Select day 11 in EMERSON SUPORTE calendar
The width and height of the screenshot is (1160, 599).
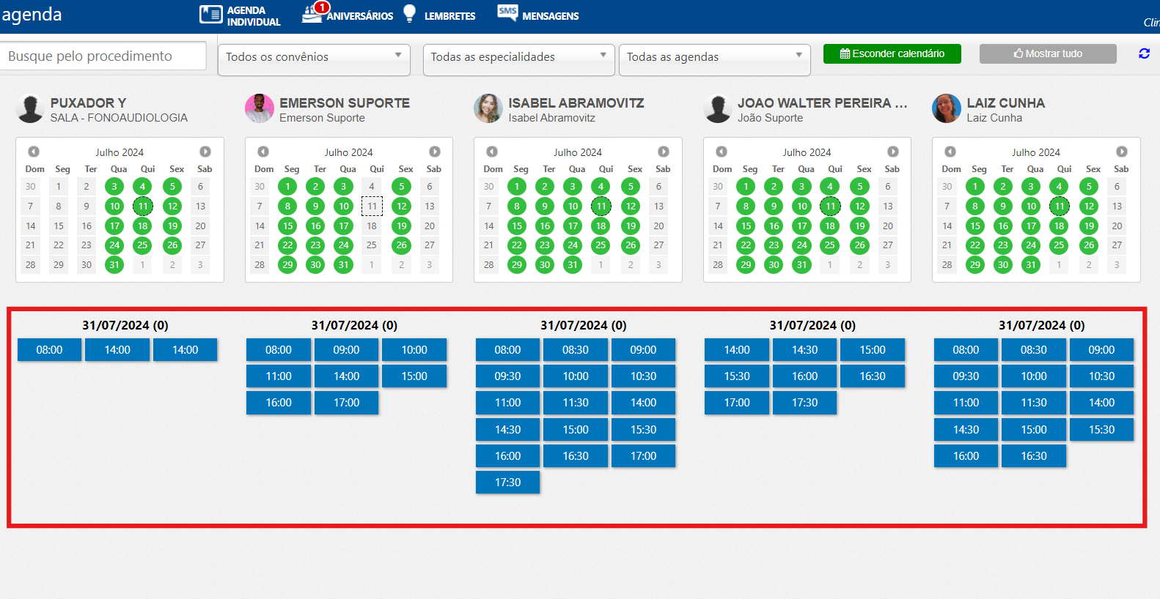click(x=372, y=207)
